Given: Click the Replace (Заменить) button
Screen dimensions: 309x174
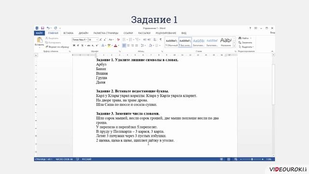Looking at the screenshot, I should coord(245,43).
